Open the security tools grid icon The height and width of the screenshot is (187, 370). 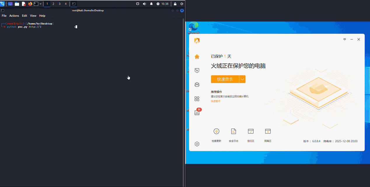click(197, 98)
